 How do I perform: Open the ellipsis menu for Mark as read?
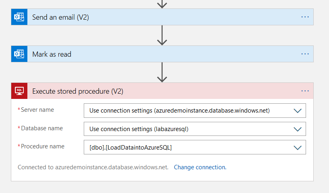coord(305,54)
